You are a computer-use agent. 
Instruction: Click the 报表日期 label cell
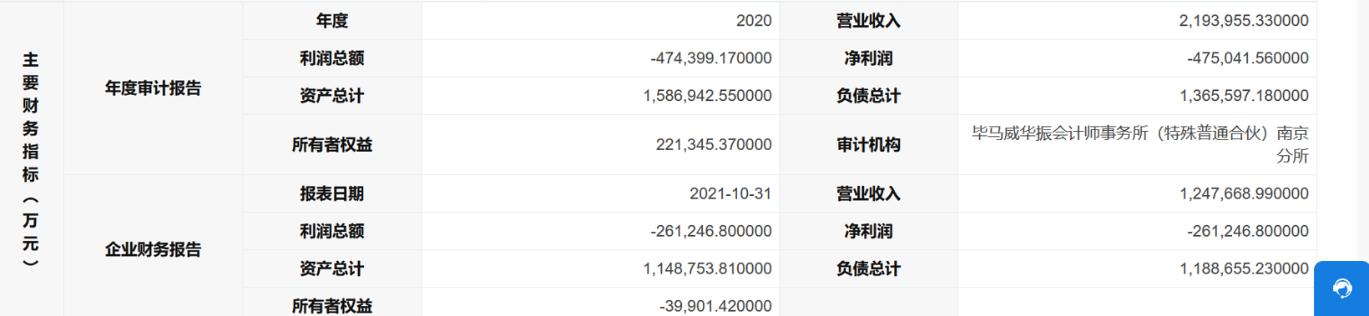tap(332, 194)
